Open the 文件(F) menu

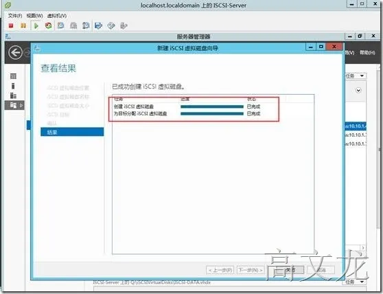[x=15, y=16]
